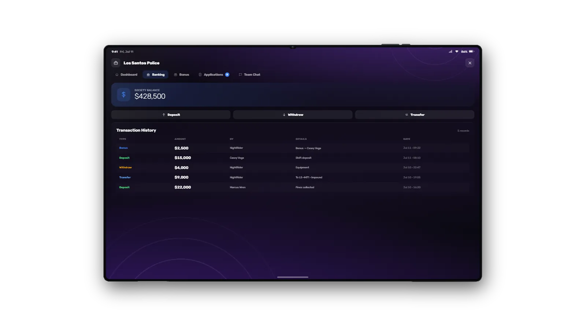Click the Withdraw button

pyautogui.click(x=293, y=115)
